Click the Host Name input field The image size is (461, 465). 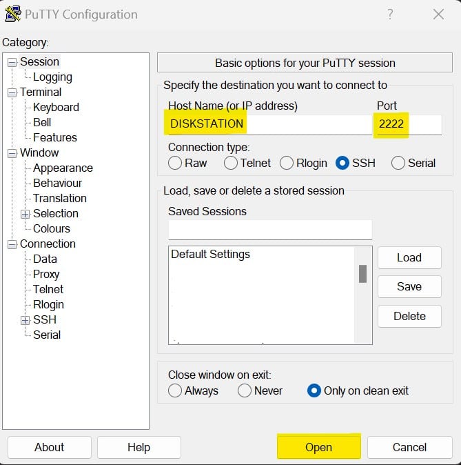[267, 125]
